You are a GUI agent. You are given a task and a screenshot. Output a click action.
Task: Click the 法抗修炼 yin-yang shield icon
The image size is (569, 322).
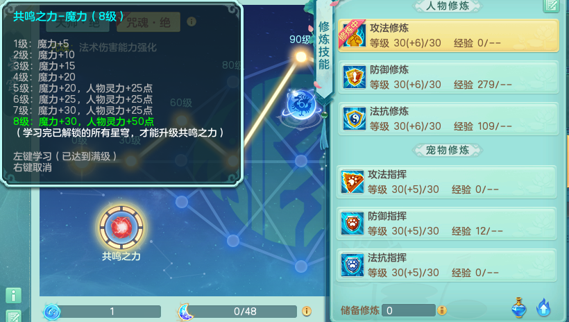pos(354,119)
